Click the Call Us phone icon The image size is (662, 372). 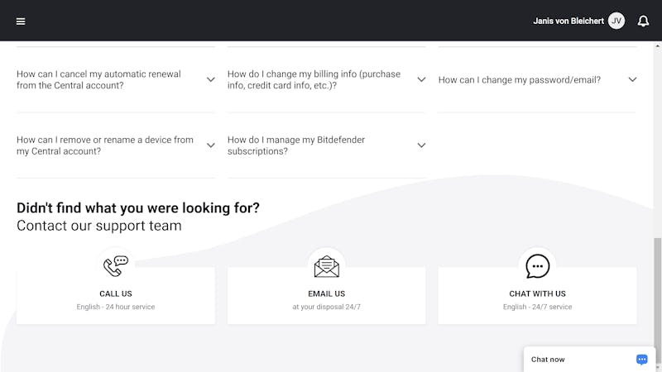pos(116,266)
